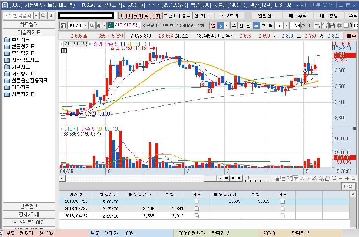Image resolution: width=359 pixels, height=237 pixels.
Task: Click the 일별잔고 button
Action: (267, 16)
